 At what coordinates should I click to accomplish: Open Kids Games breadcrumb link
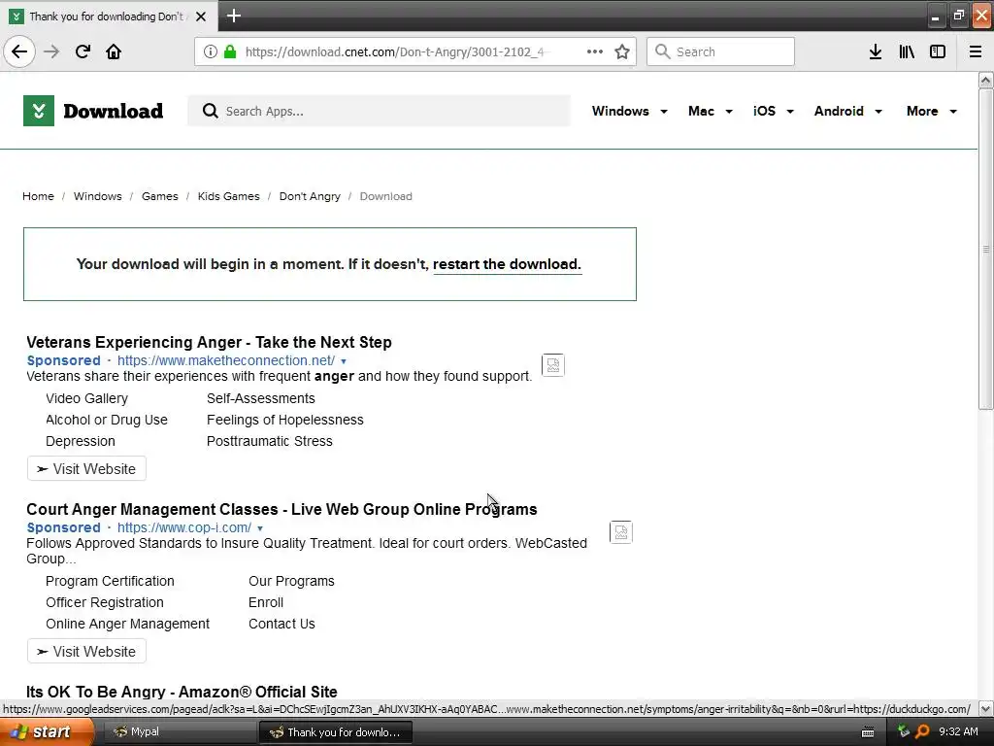pos(228,196)
